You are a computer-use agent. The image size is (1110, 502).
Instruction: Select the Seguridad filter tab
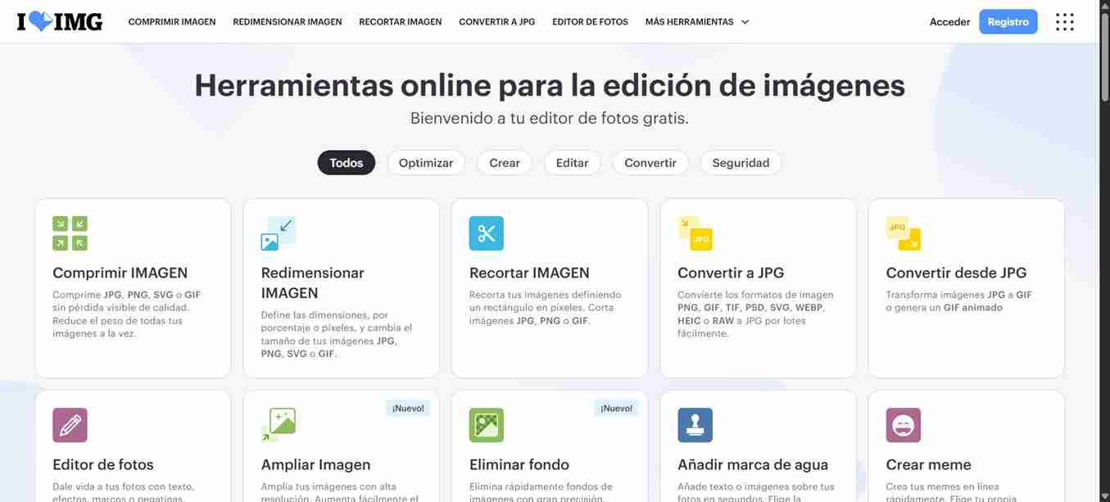(741, 163)
